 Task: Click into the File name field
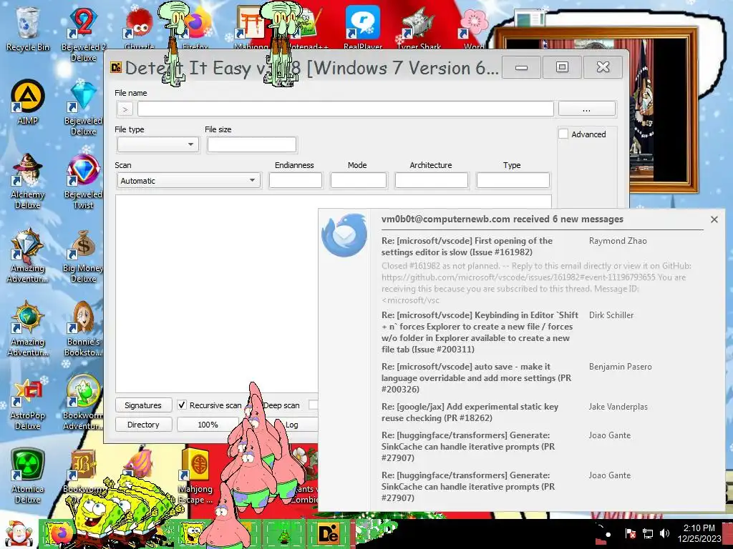pos(346,109)
